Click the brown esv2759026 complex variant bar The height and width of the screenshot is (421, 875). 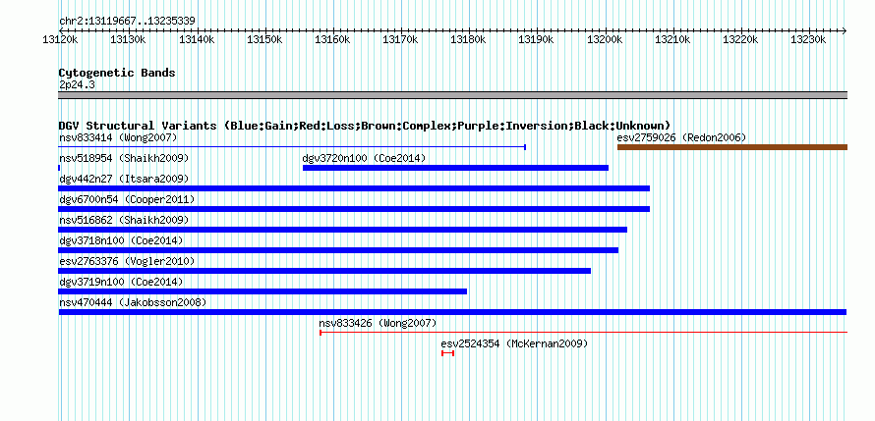click(x=732, y=147)
